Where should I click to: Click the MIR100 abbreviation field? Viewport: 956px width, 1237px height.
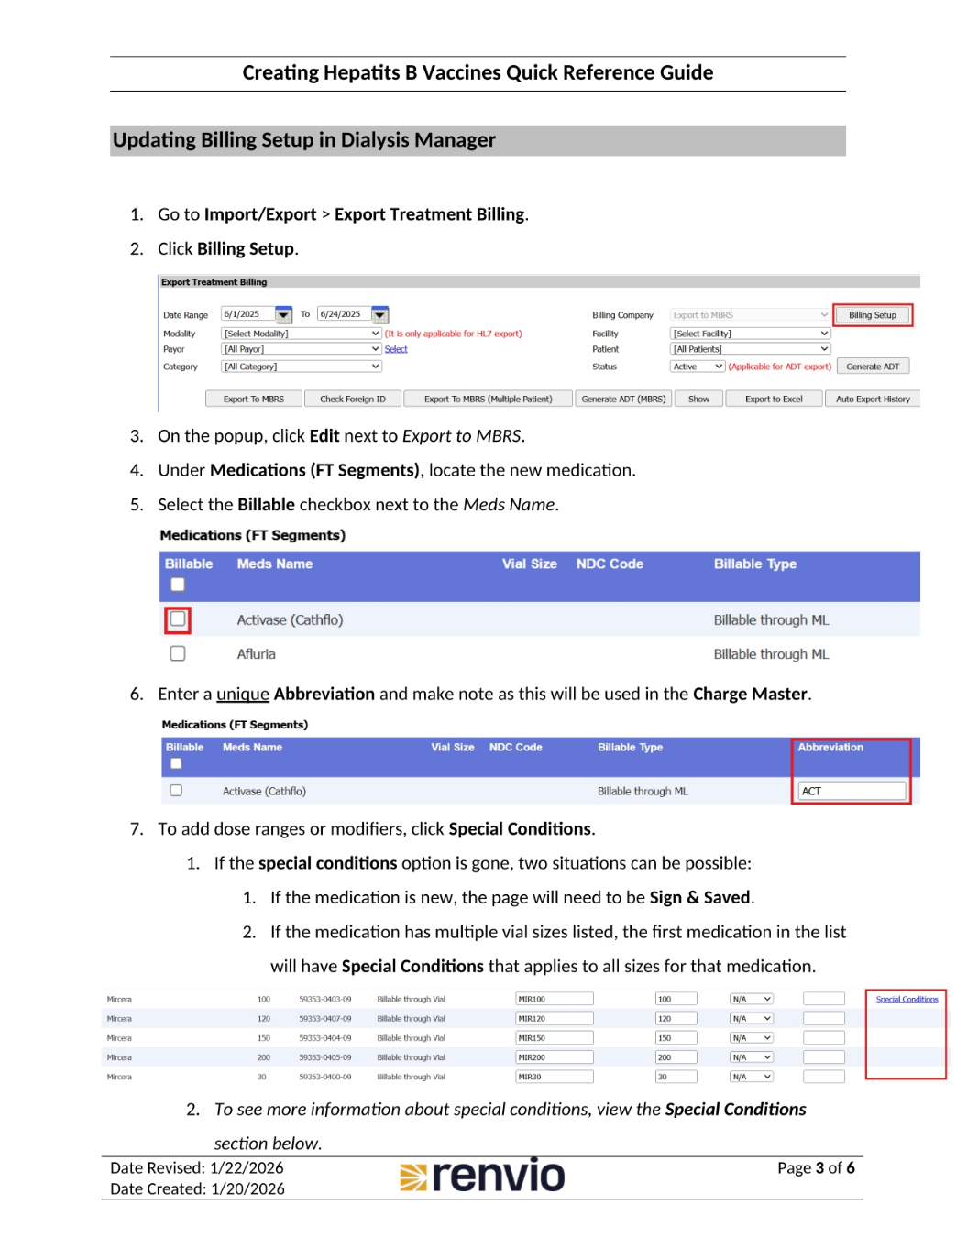pyautogui.click(x=555, y=999)
